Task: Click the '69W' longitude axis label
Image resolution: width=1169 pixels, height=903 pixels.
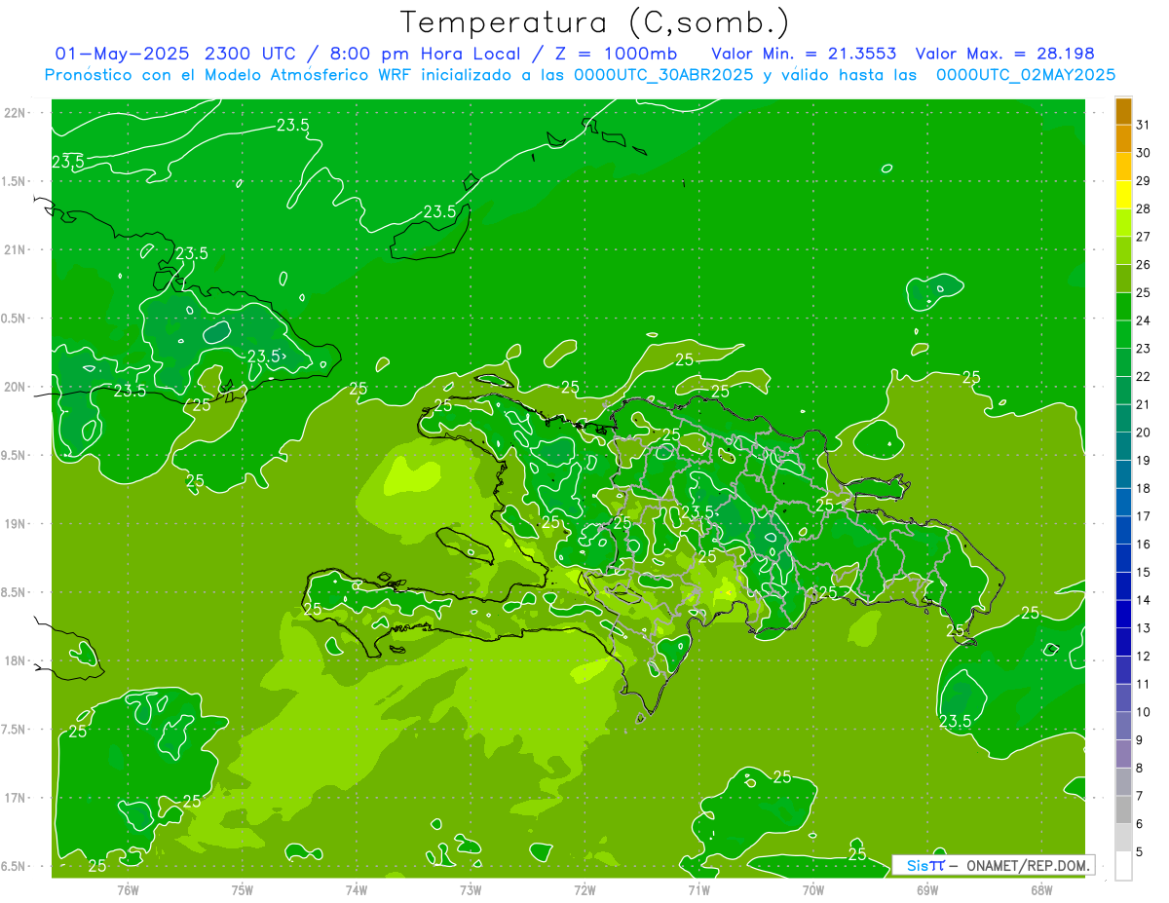Action: [926, 889]
